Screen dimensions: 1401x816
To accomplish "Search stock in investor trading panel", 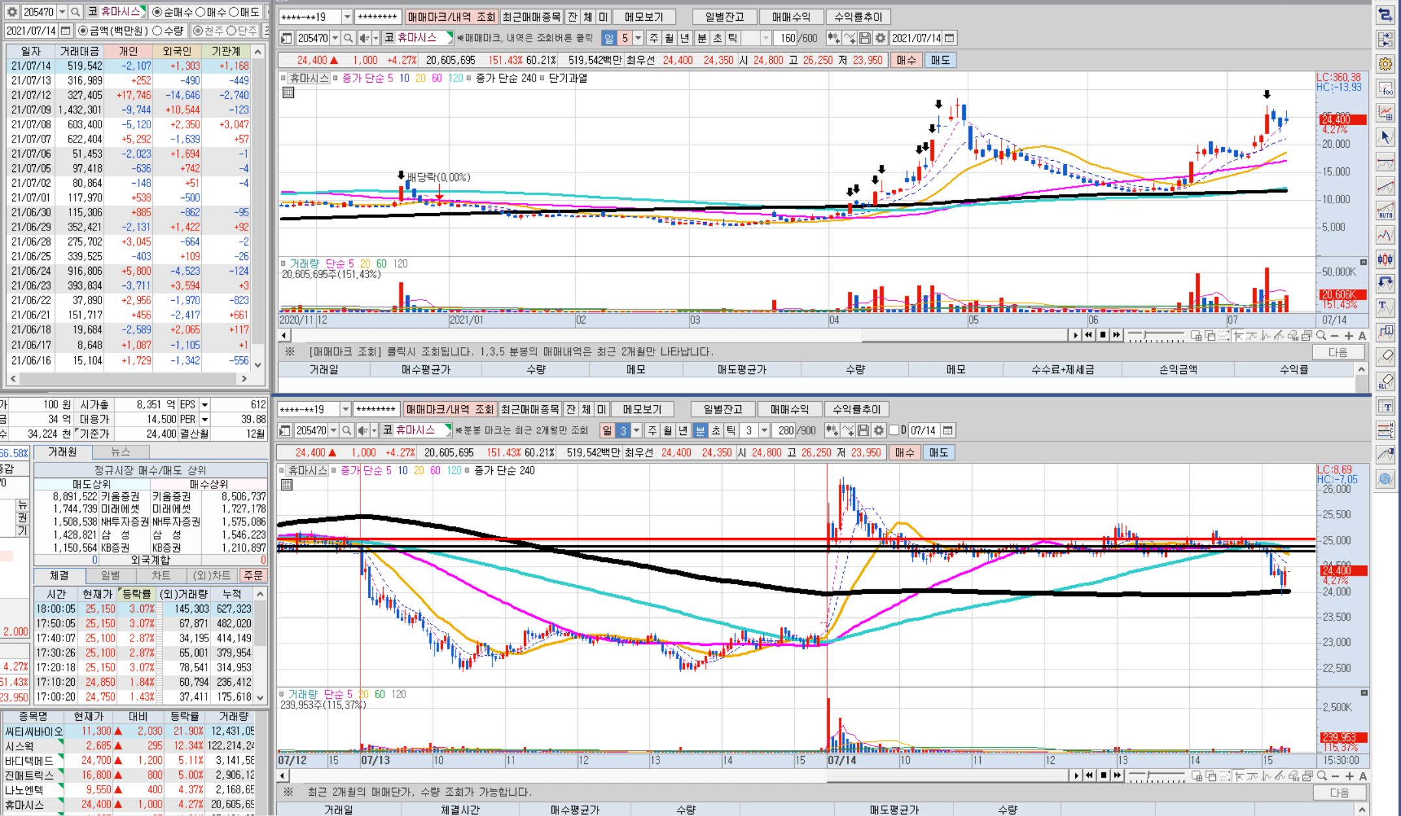I will 76,12.
